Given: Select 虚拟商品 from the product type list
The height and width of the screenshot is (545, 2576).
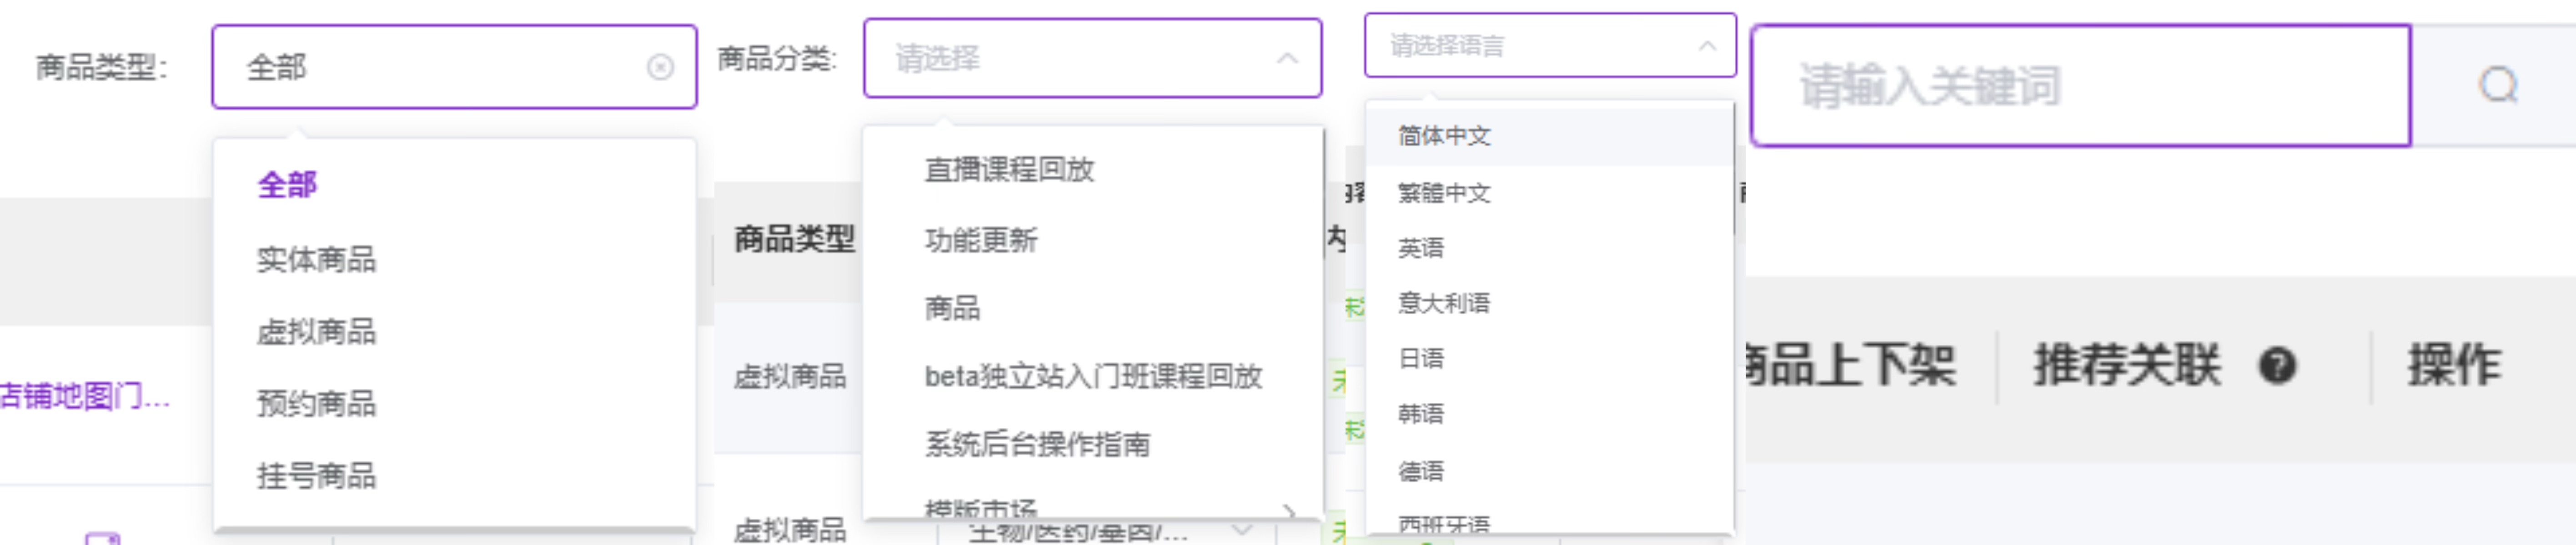Looking at the screenshot, I should [316, 332].
